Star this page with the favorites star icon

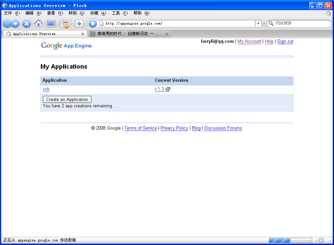coord(93,24)
